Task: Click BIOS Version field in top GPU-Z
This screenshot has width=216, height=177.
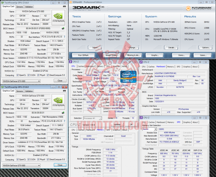Action: coord(38,28)
